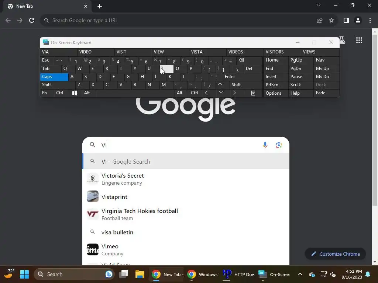Viewport: 378px width, 283px height.
Task: Tap the up arrow key on the On-Screen Keyboard
Action: 220,84
